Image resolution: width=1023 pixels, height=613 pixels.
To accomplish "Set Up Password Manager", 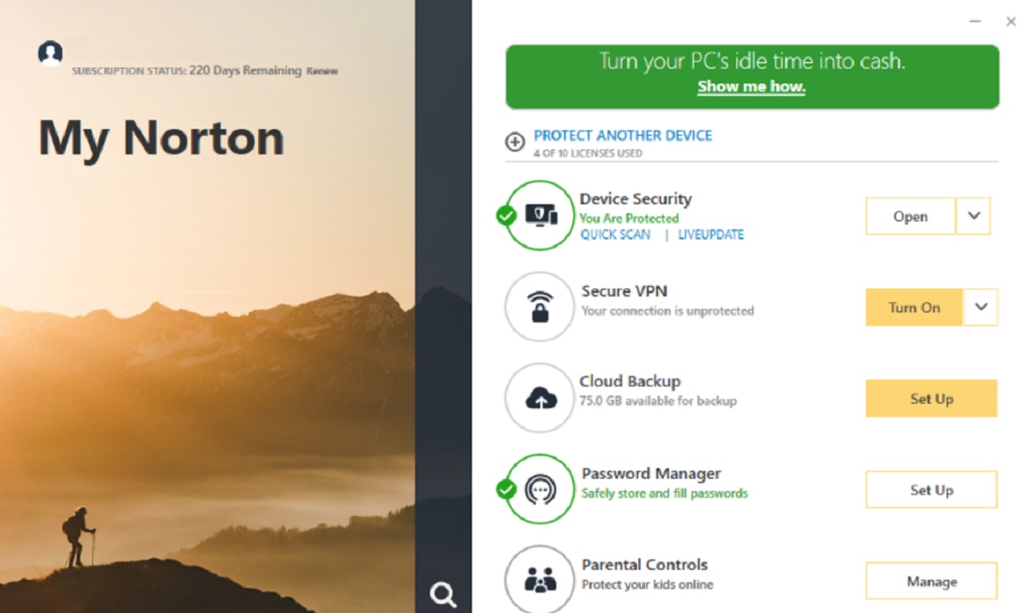I will (932, 490).
